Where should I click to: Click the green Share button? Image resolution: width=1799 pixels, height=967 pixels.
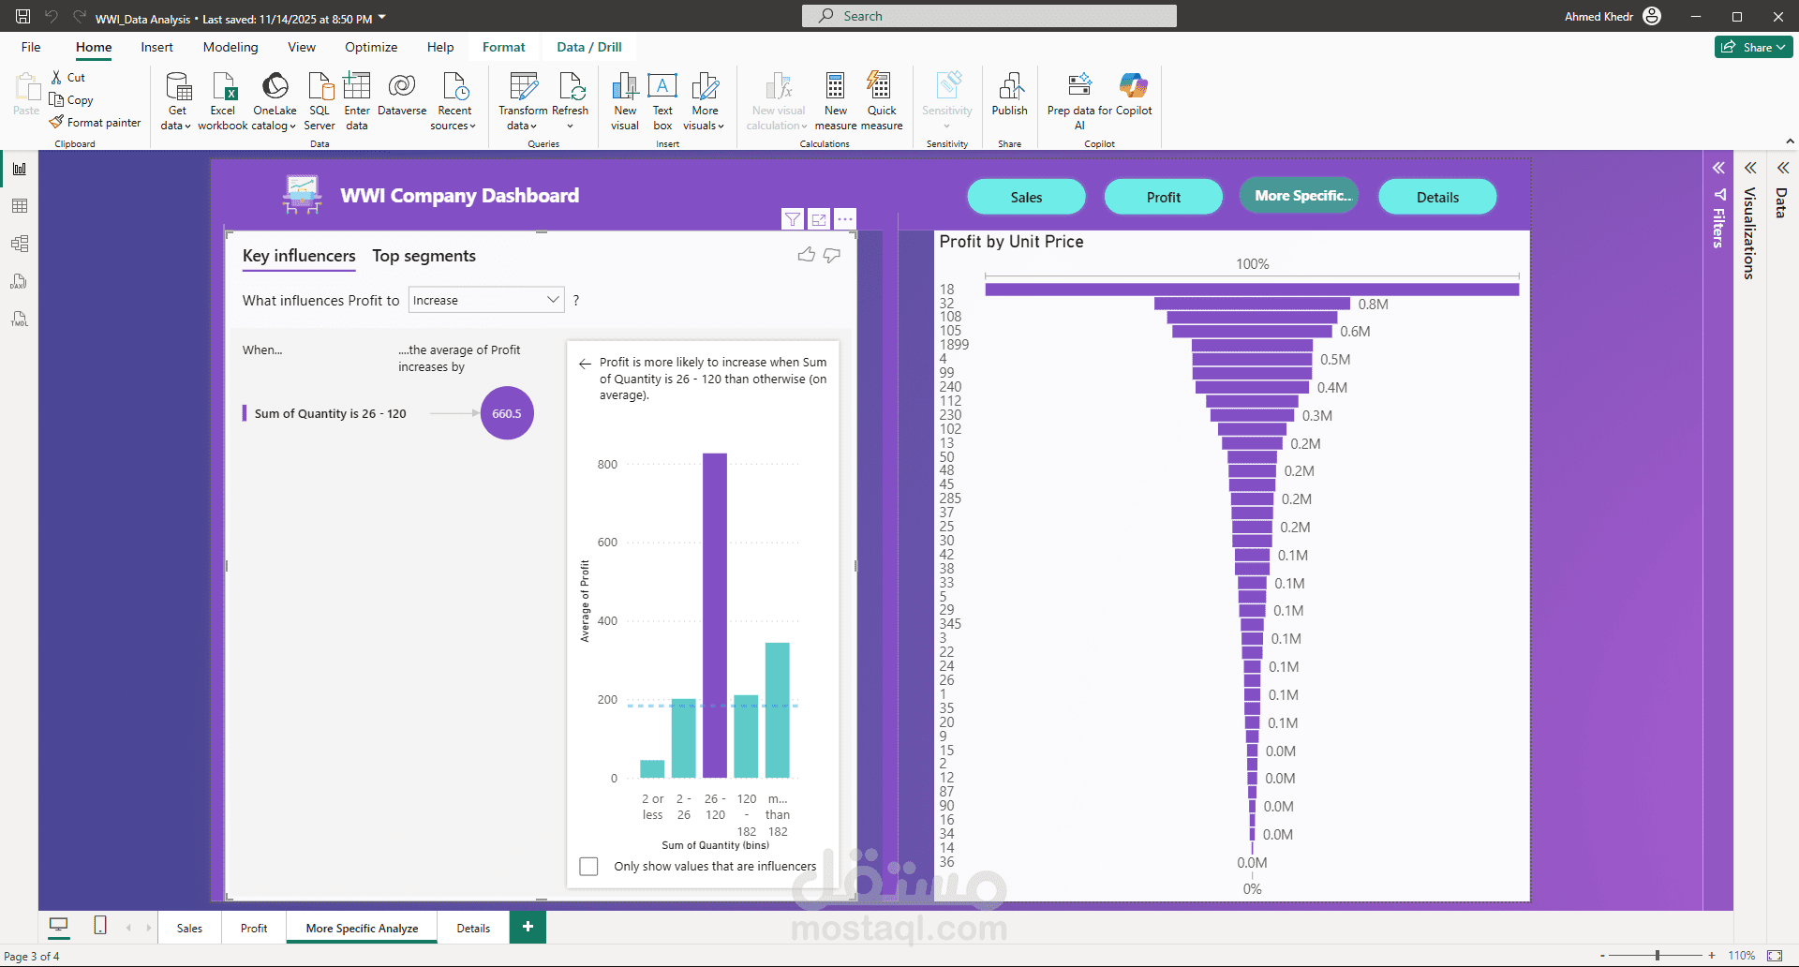[1753, 47]
